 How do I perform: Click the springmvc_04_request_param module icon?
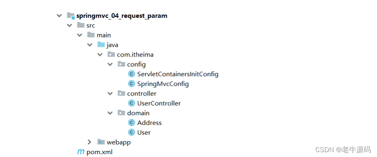coord(71,16)
